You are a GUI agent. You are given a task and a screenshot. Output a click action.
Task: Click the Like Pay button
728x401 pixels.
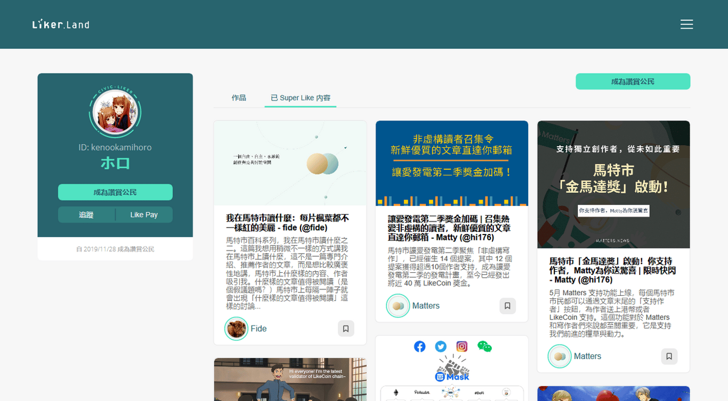point(144,215)
